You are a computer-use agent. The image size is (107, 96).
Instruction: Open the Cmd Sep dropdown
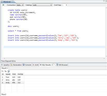point(66,5)
